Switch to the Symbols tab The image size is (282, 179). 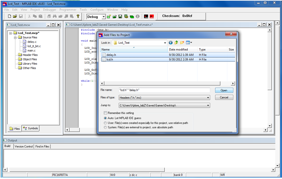[x=30, y=128]
